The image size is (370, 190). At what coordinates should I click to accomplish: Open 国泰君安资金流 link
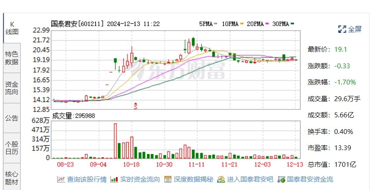pyautogui.click(x=310, y=179)
